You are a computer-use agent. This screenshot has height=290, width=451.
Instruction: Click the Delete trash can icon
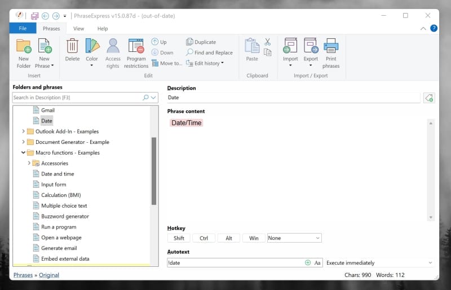pyautogui.click(x=72, y=46)
